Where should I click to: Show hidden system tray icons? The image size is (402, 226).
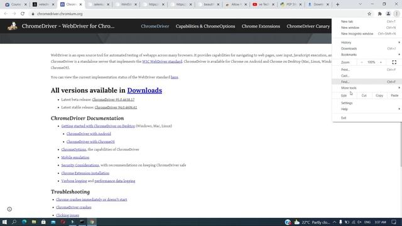click(x=334, y=222)
